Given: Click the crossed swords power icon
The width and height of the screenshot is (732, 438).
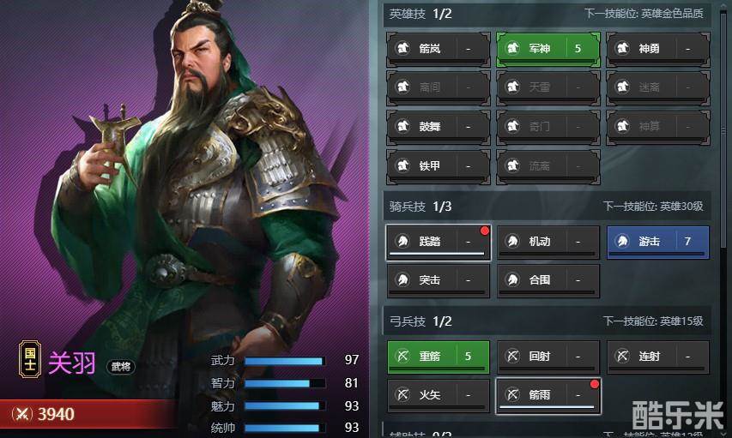Looking at the screenshot, I should tap(22, 414).
